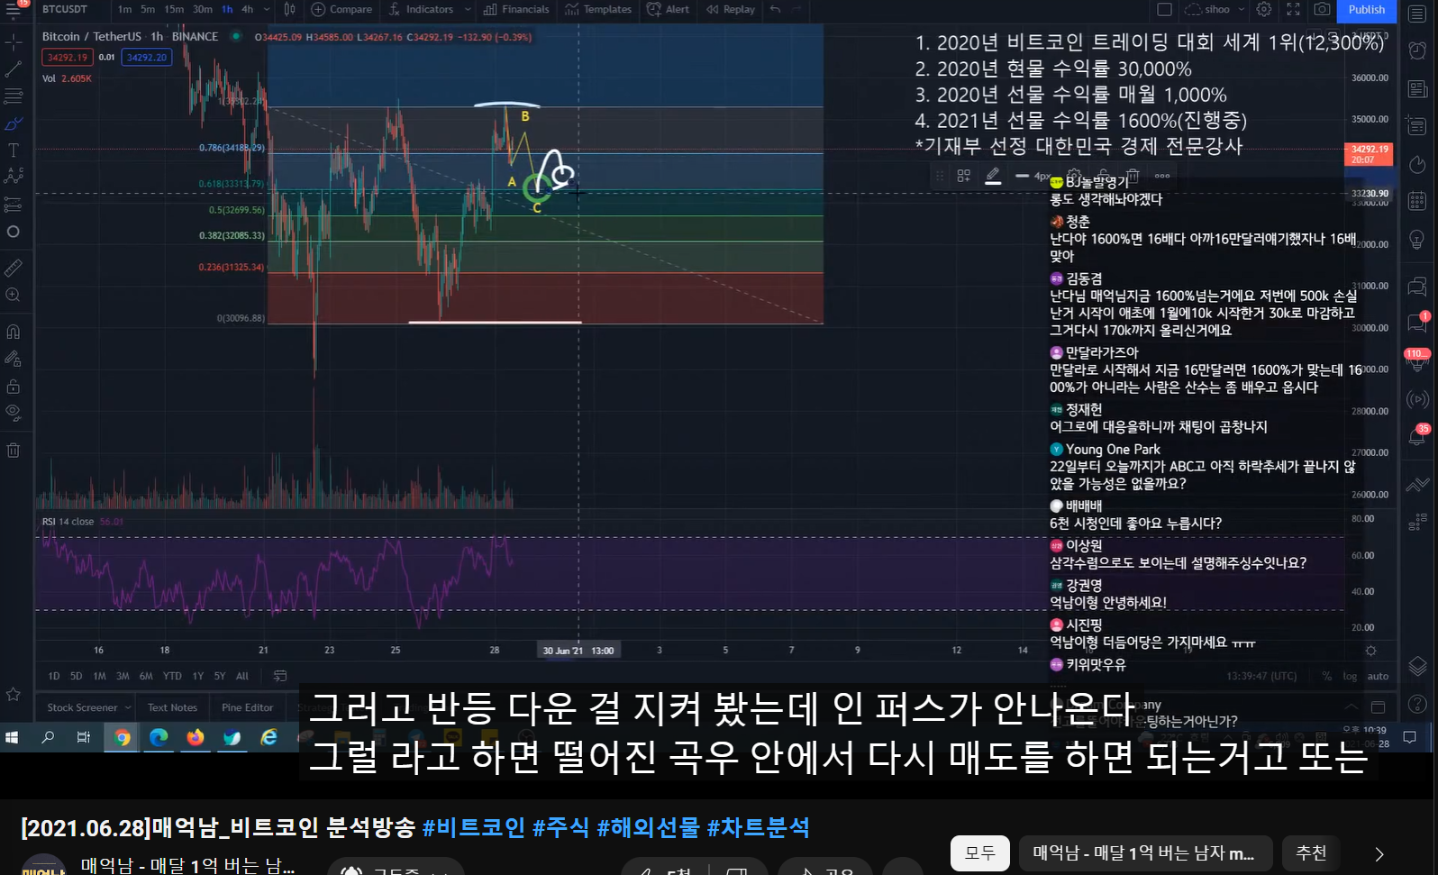Screen dimensions: 1438x875
Task: Toggle magnet mode in left toolbar
Action: click(14, 331)
